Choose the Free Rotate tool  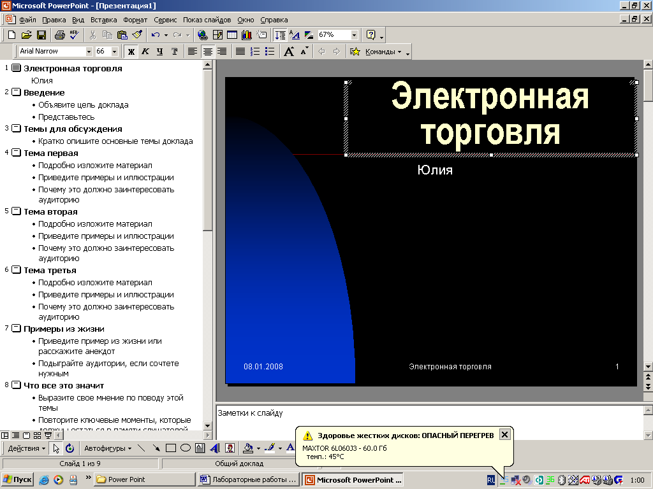pos(70,448)
